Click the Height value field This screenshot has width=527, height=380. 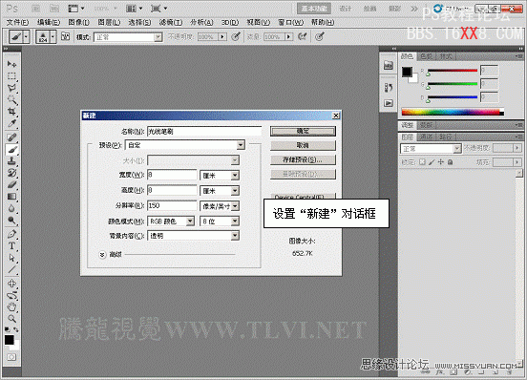(x=172, y=191)
